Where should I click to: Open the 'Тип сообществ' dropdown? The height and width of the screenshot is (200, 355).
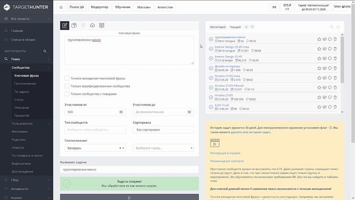(x=95, y=129)
